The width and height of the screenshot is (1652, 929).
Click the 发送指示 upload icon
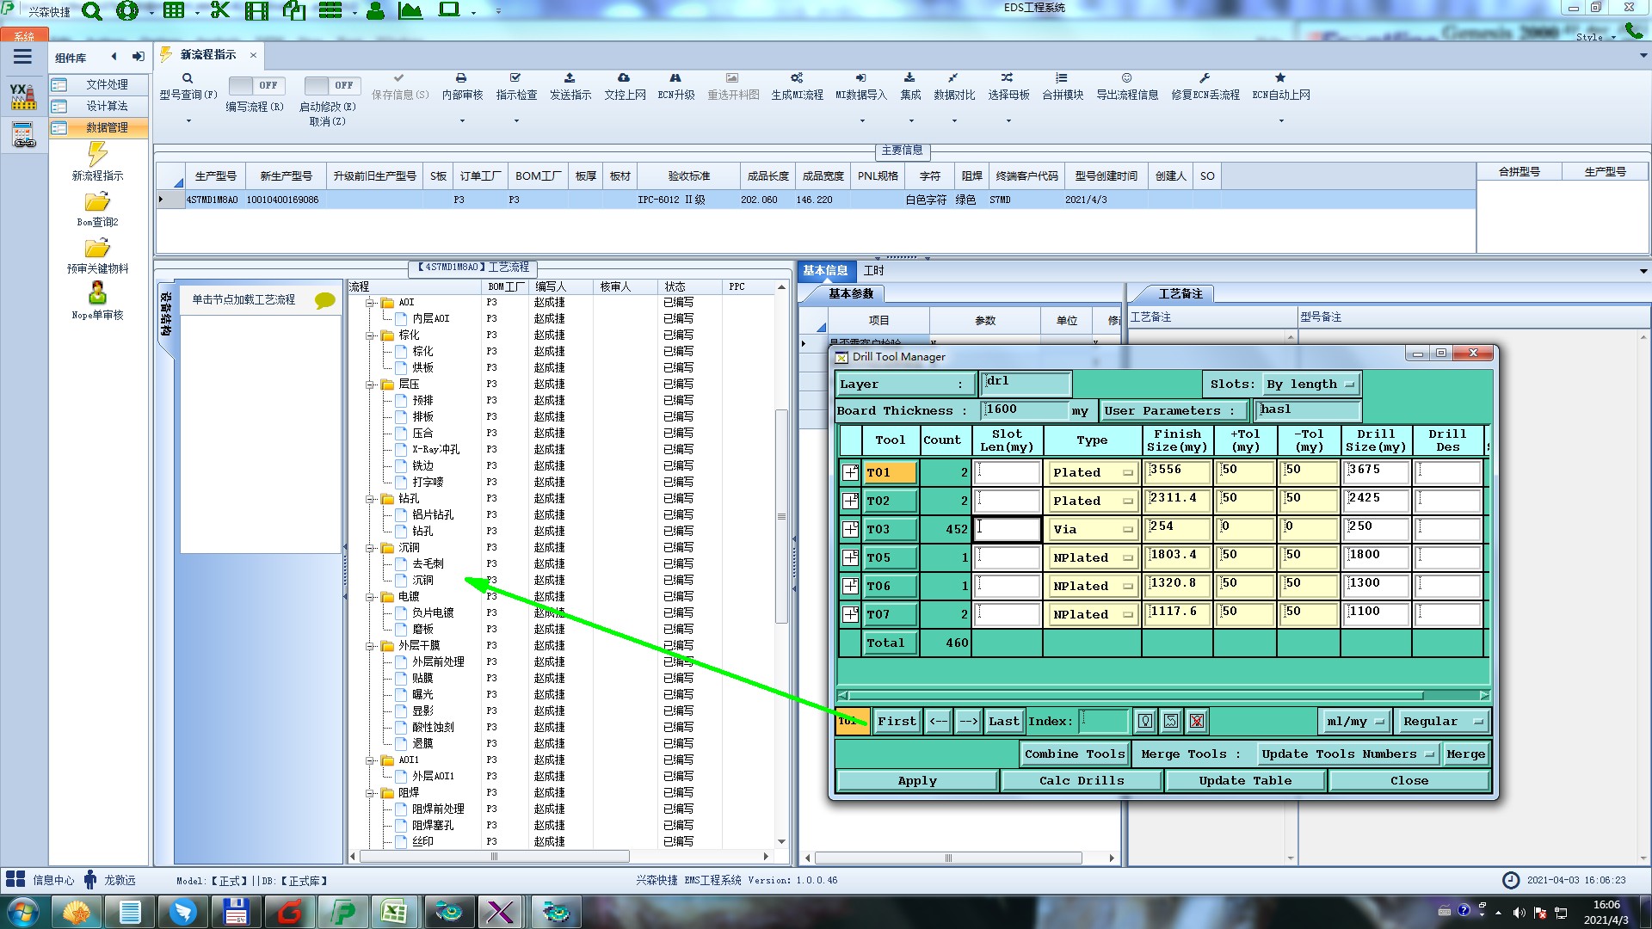[x=570, y=78]
